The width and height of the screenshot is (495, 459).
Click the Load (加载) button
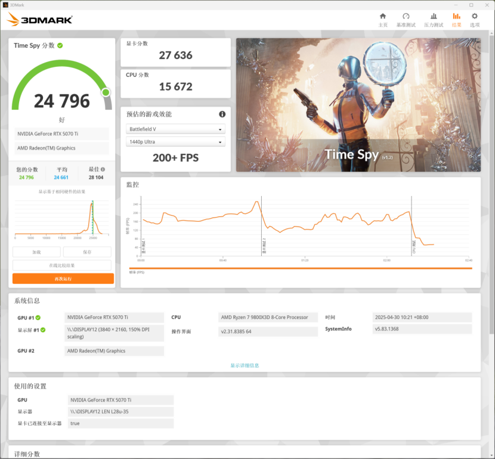click(36, 252)
